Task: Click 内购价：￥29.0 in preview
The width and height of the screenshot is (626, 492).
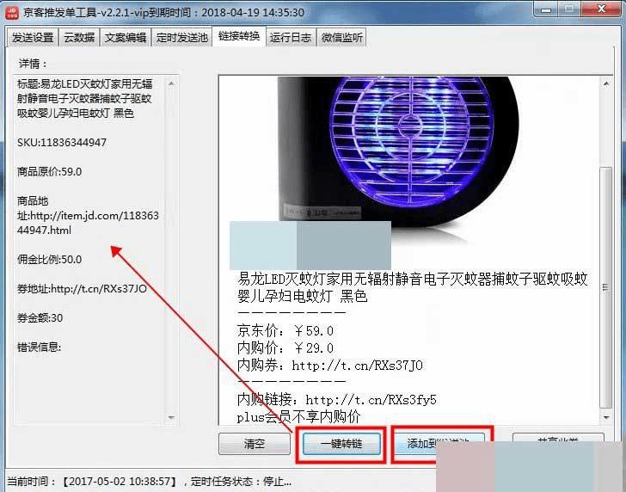Action: [x=285, y=347]
